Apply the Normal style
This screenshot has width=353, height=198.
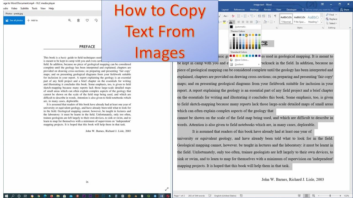tap(286, 19)
